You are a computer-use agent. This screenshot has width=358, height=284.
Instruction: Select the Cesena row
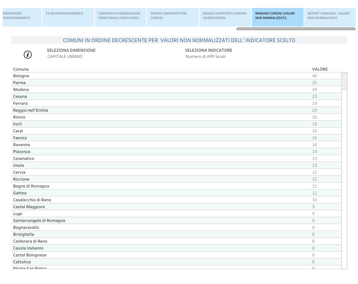click(x=176, y=97)
